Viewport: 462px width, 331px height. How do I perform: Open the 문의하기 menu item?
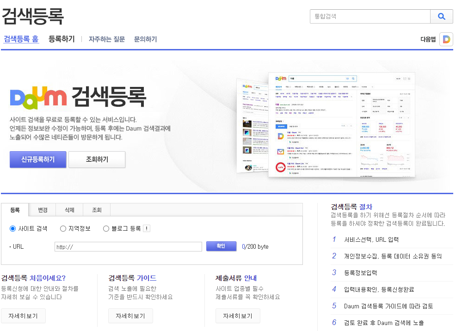click(145, 39)
